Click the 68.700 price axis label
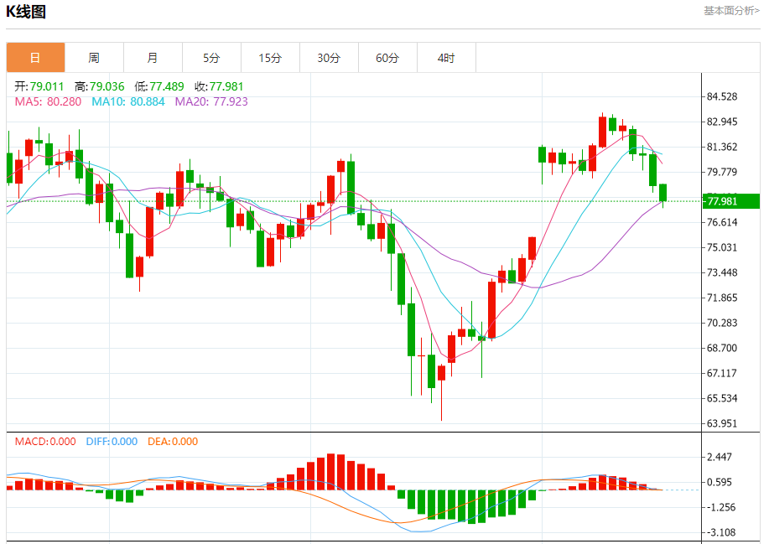This screenshot has width=769, height=544. pos(722,348)
